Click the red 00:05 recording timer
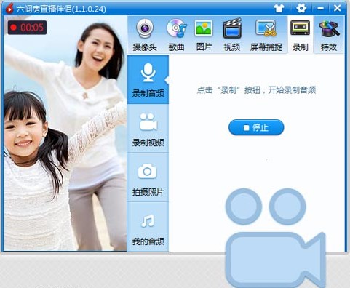 point(27,28)
